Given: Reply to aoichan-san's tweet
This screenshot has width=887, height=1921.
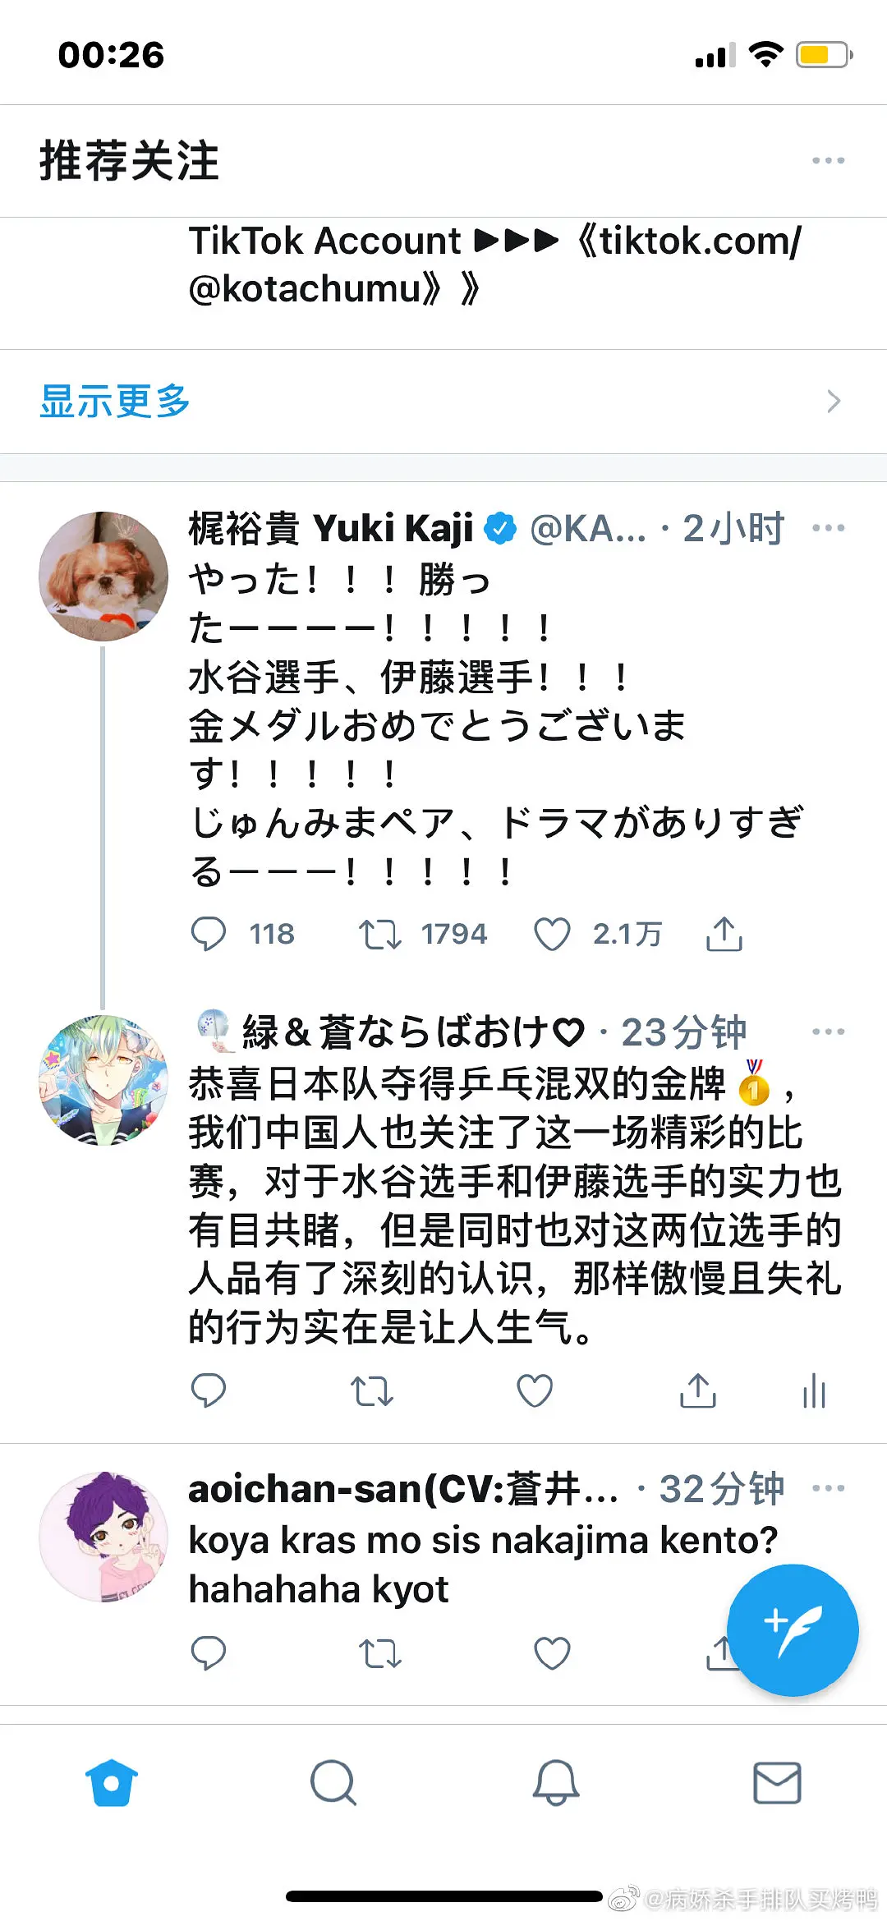Looking at the screenshot, I should pos(209,1653).
